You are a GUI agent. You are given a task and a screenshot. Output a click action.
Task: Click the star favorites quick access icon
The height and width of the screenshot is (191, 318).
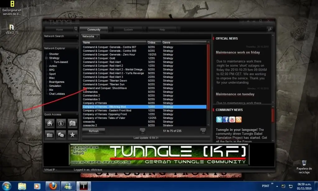click(x=72, y=135)
